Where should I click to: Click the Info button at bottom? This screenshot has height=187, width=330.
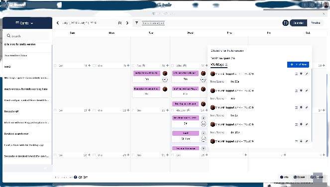click(x=284, y=177)
